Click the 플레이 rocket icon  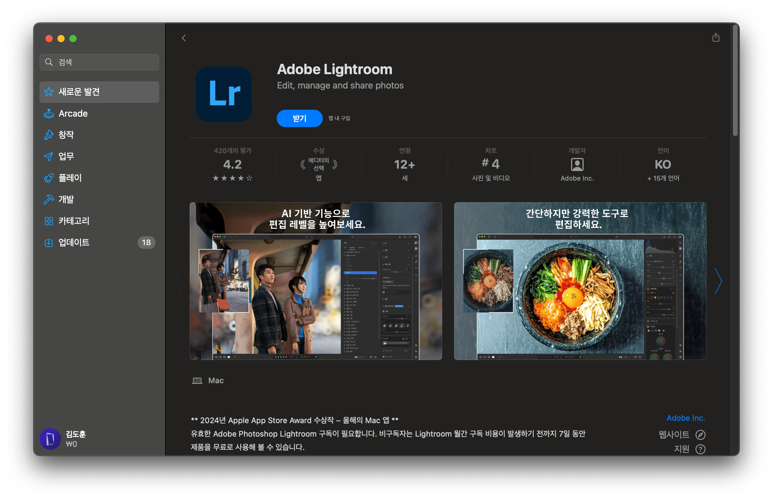[x=49, y=178]
